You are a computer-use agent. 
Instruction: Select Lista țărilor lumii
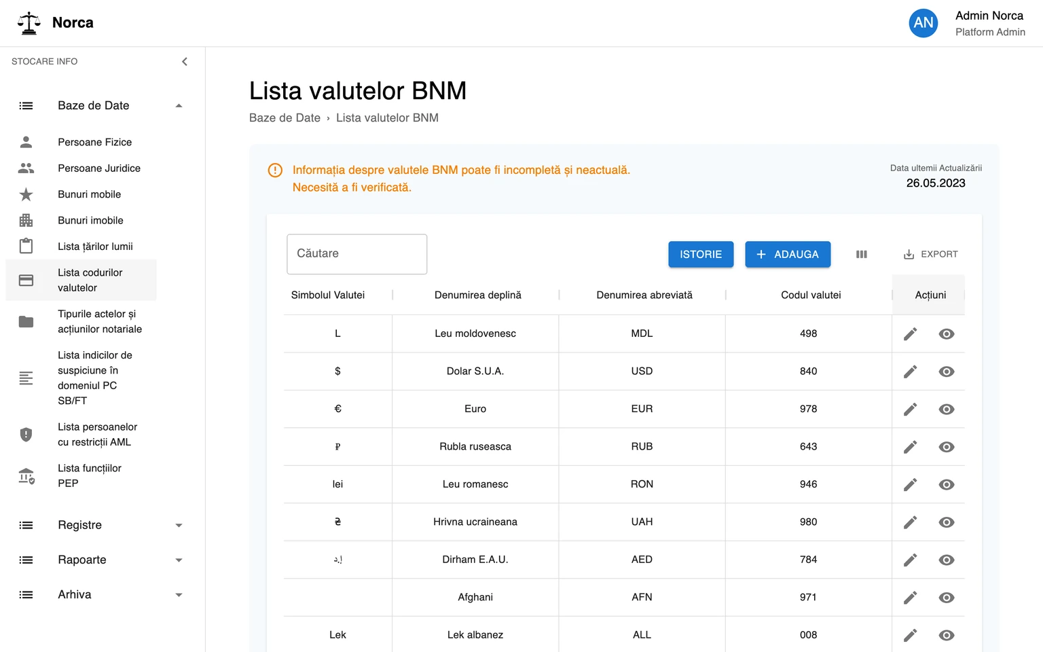(95, 247)
